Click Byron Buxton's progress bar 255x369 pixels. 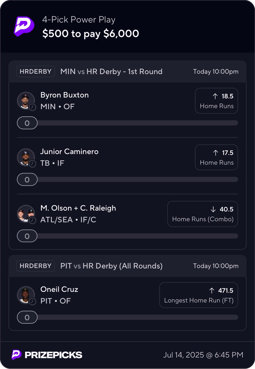click(137, 123)
